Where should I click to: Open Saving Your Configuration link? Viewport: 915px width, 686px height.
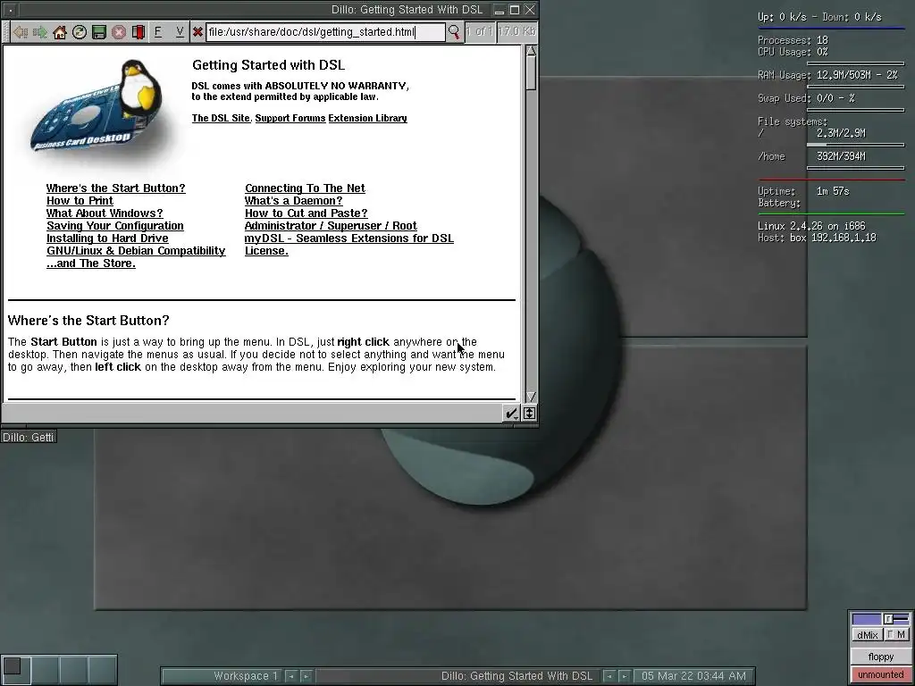[x=115, y=226]
